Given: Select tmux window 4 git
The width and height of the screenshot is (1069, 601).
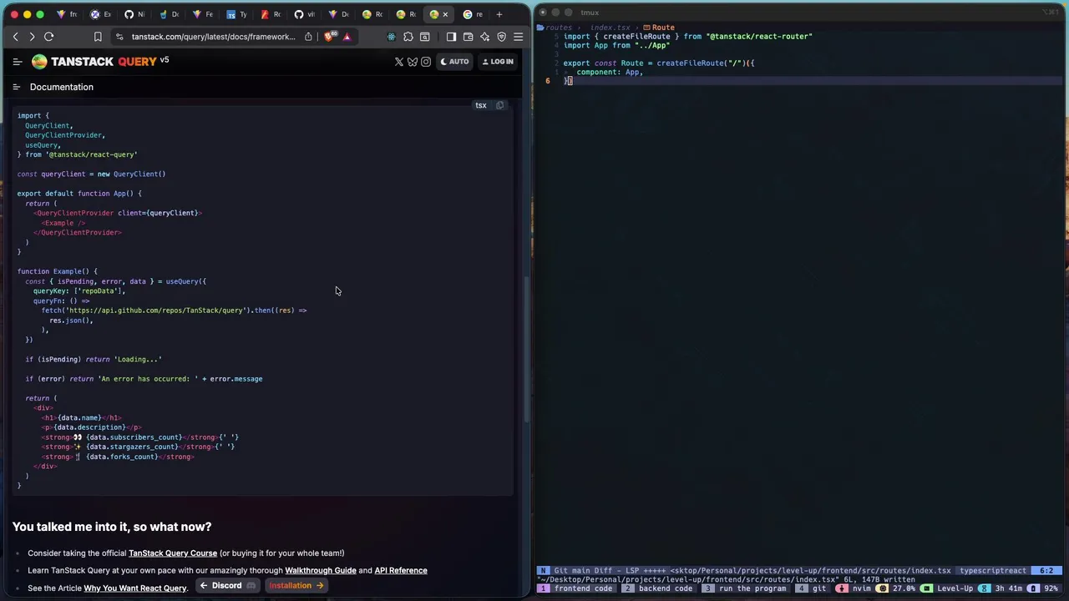Looking at the screenshot, I should pyautogui.click(x=811, y=588).
